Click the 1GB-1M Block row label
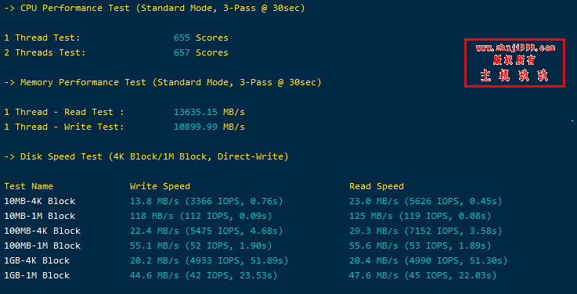Viewport: 577px width, 294px height. (37, 275)
